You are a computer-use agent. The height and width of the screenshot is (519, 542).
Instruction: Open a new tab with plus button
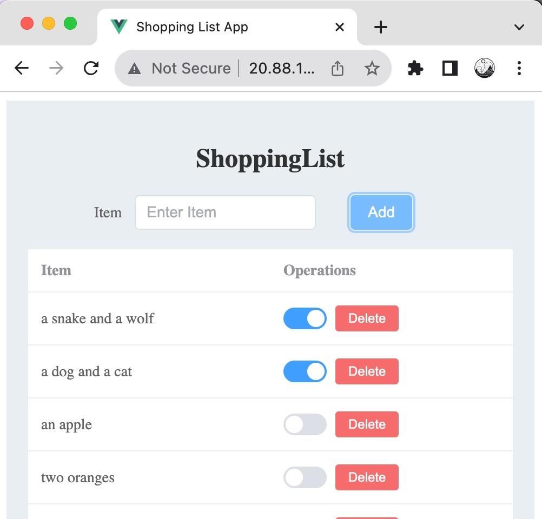click(381, 27)
